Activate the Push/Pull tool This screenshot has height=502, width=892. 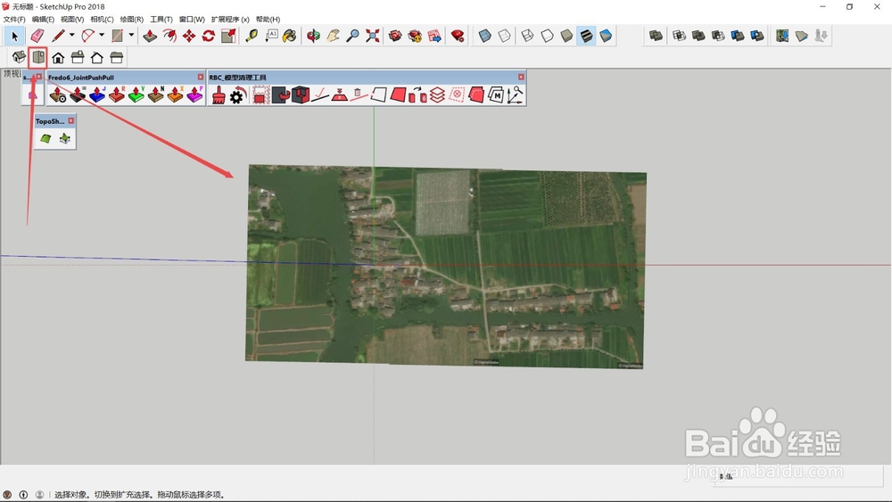150,36
